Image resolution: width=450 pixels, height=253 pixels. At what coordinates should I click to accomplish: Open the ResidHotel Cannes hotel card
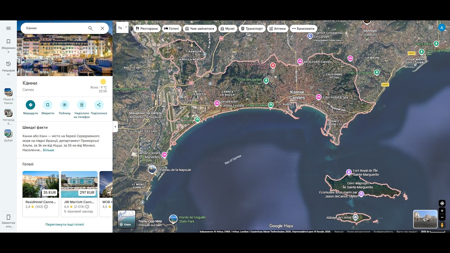[41, 194]
